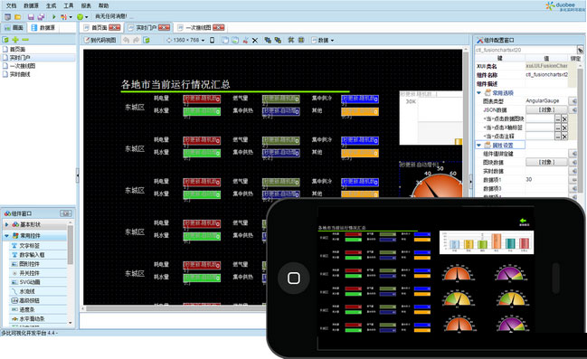Click the back arrow on phone preview

pos(524,222)
